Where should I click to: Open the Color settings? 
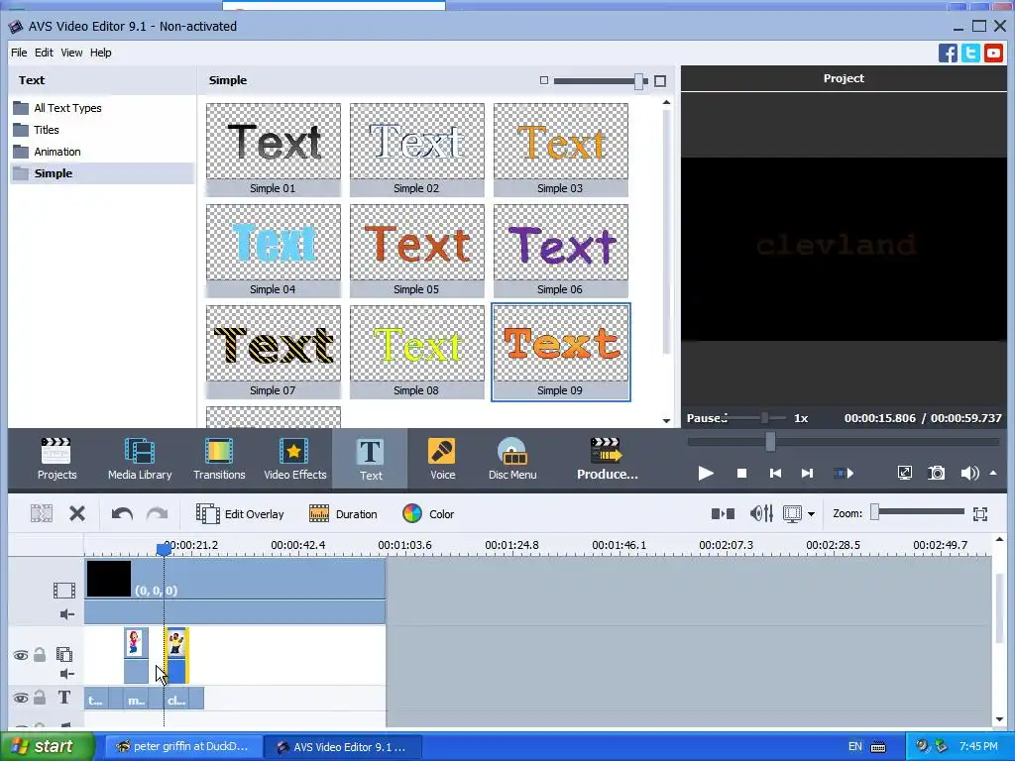tap(428, 514)
